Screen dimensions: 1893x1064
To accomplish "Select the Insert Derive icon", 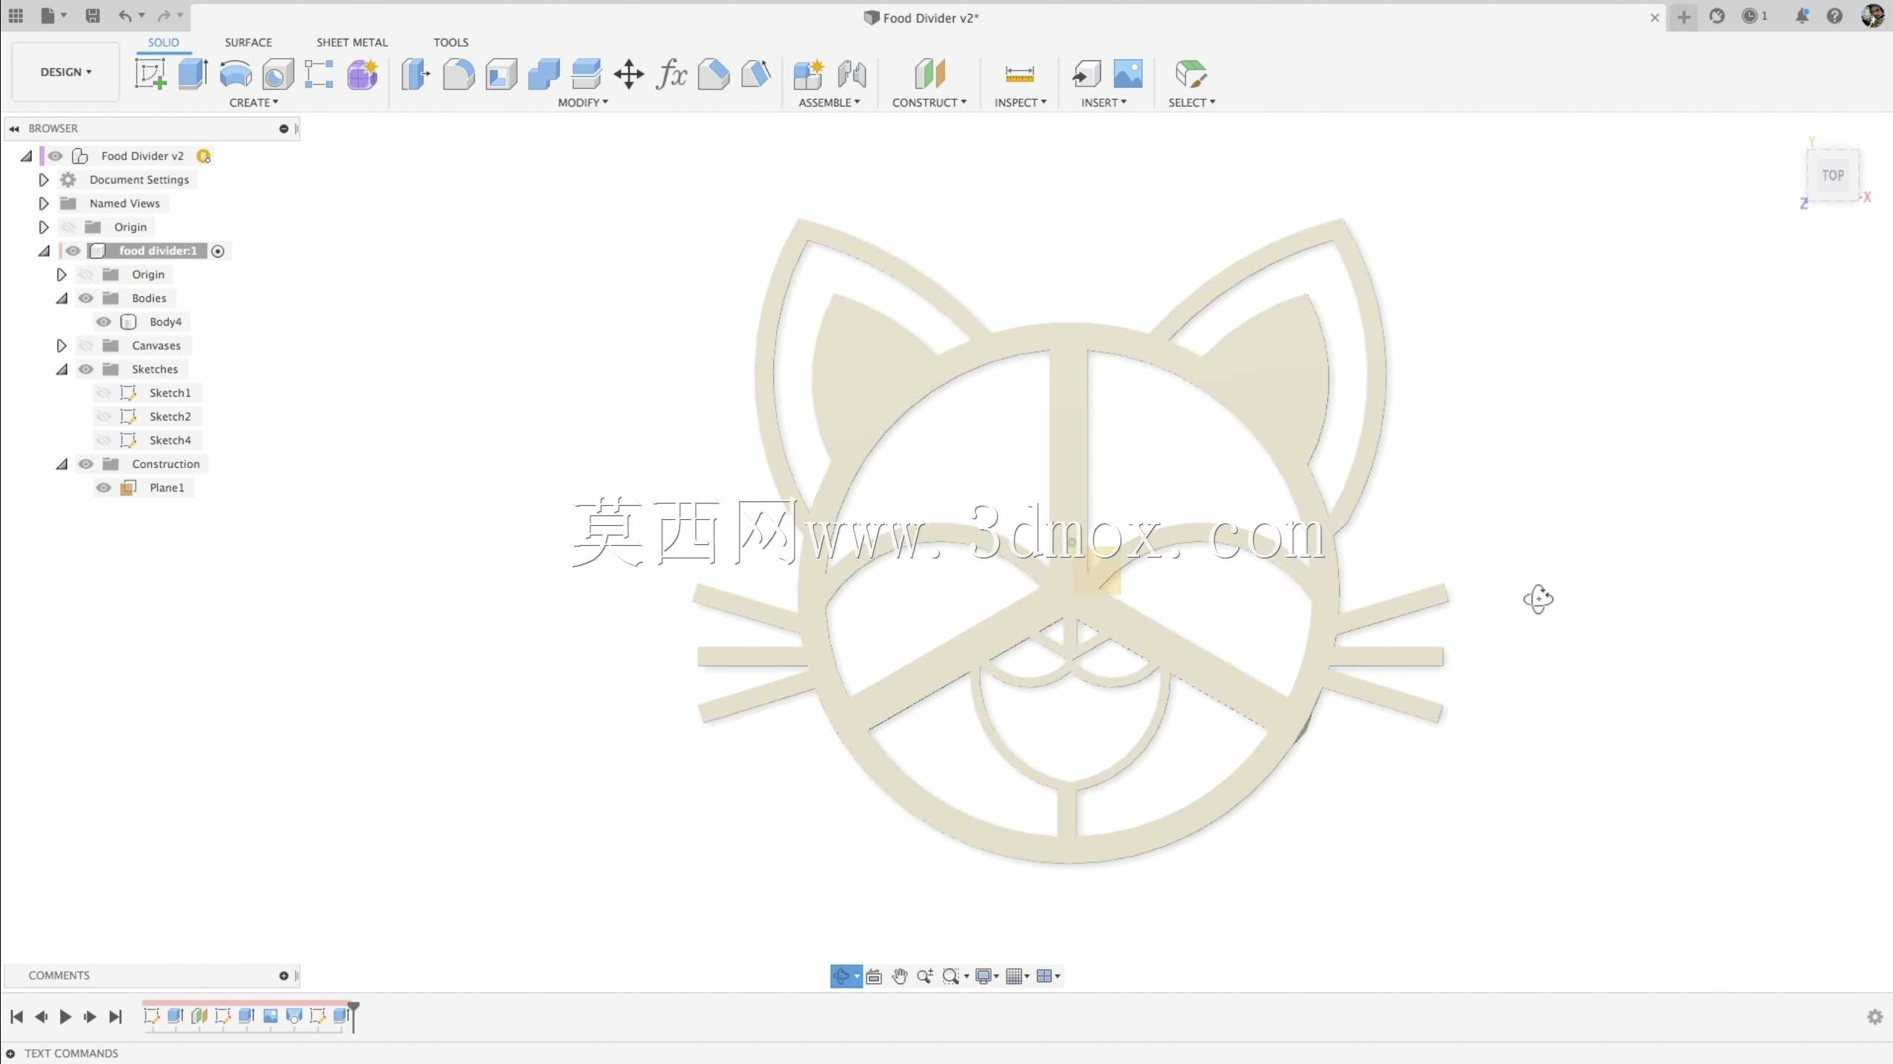I will [x=1086, y=74].
